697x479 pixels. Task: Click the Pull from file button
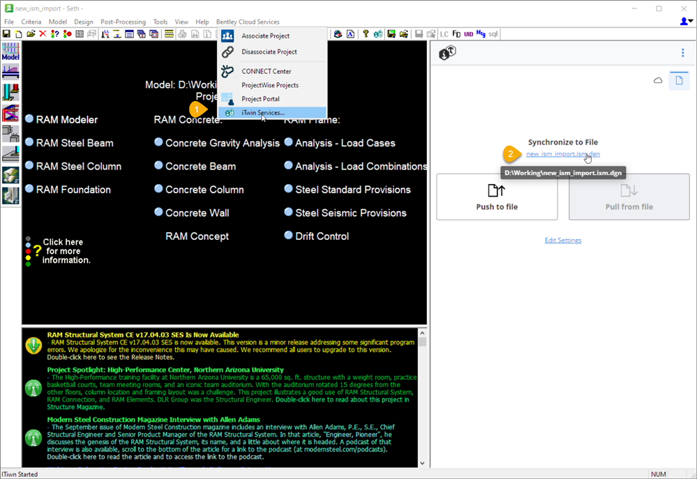(x=629, y=197)
